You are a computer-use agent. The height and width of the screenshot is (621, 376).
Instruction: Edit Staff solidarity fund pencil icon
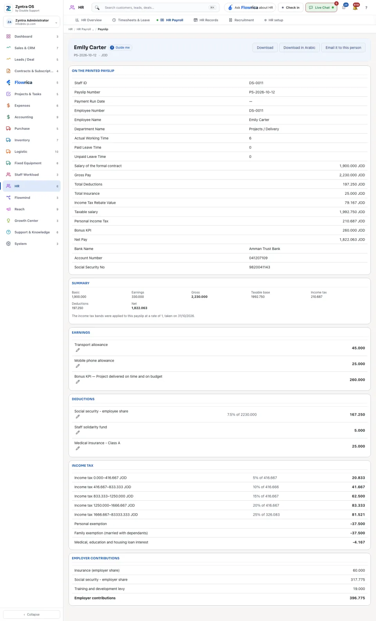78,433
